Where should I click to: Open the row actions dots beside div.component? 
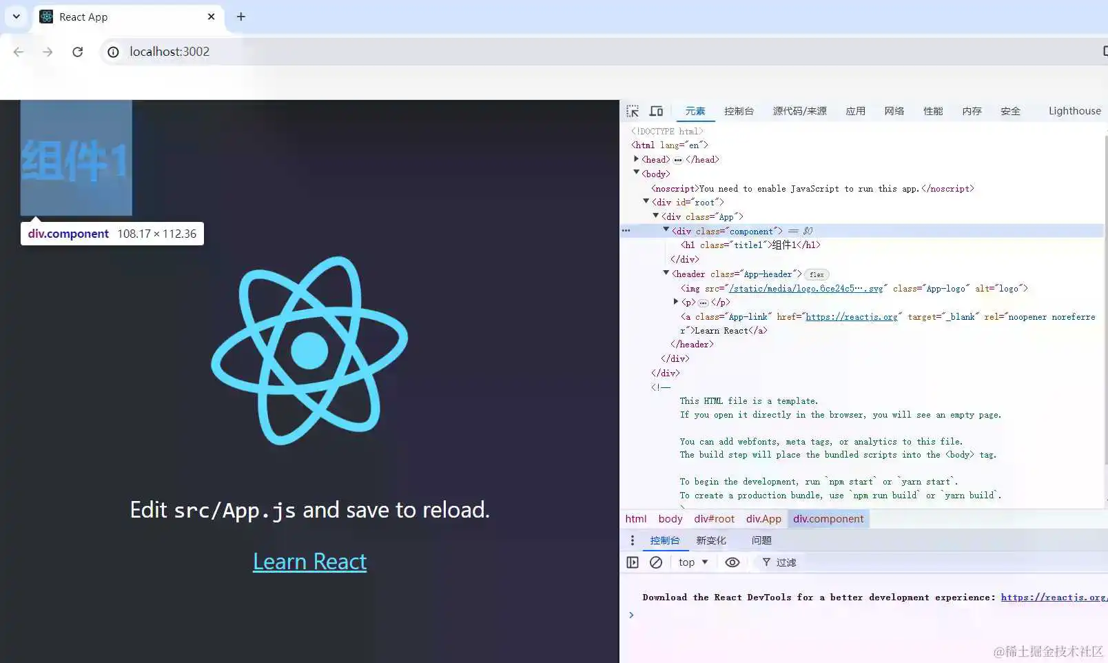[626, 231]
